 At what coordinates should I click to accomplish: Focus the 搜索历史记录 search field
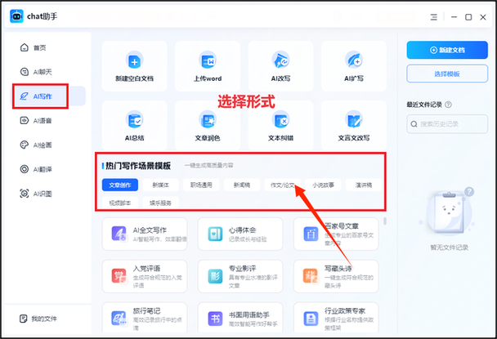(447, 124)
